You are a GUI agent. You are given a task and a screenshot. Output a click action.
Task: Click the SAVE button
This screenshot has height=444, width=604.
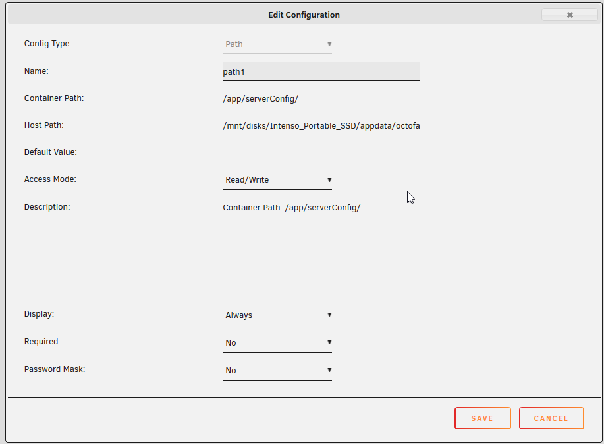[x=483, y=418]
